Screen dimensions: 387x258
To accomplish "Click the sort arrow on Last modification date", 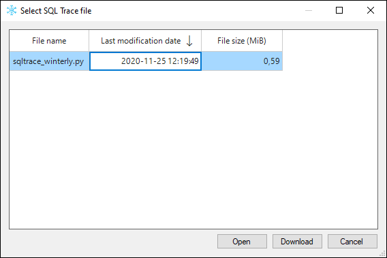I will [189, 41].
